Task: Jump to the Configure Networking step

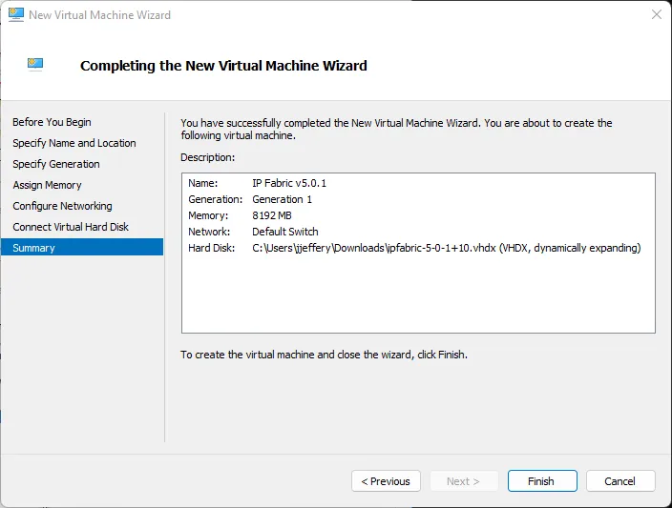Action: click(62, 206)
